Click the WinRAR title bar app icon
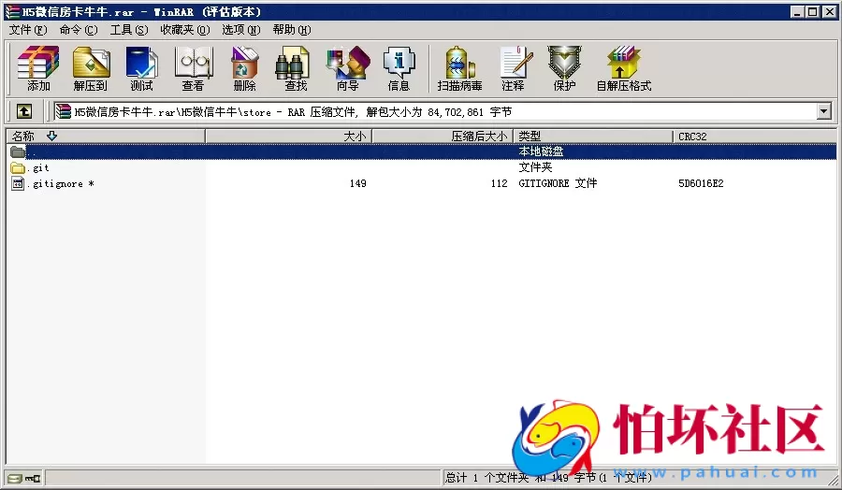 point(12,12)
